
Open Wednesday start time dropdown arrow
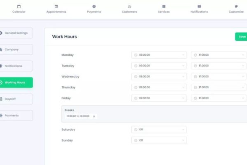point(183,77)
